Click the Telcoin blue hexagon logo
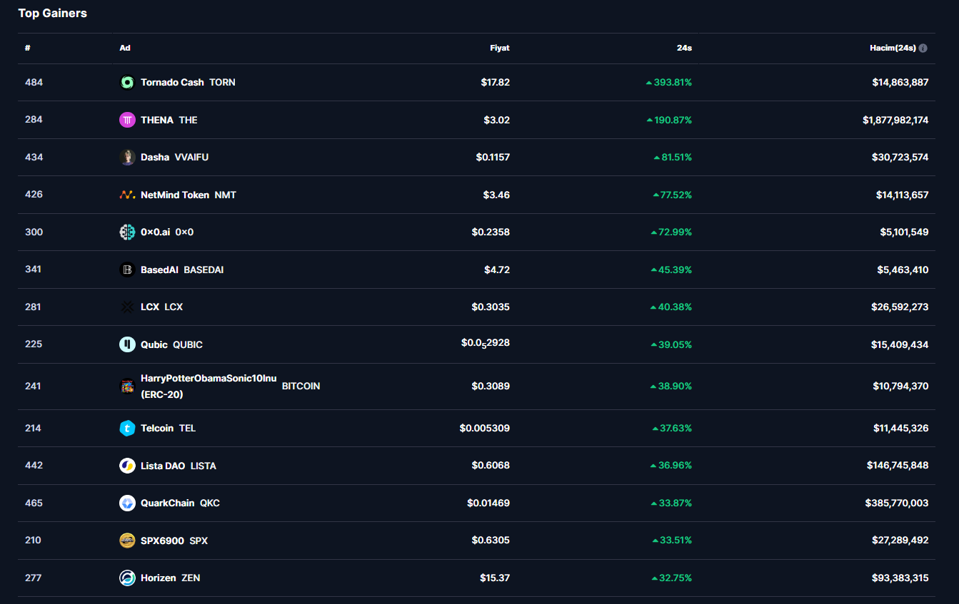 point(127,429)
